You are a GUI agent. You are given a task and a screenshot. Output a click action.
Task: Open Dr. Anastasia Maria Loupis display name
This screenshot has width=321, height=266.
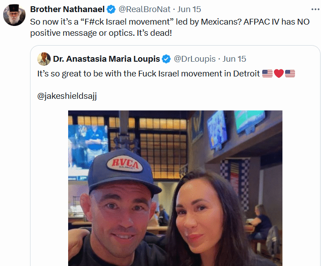coord(106,59)
